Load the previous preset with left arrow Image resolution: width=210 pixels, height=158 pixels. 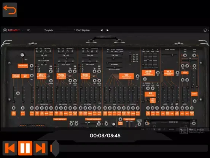click(x=102, y=30)
